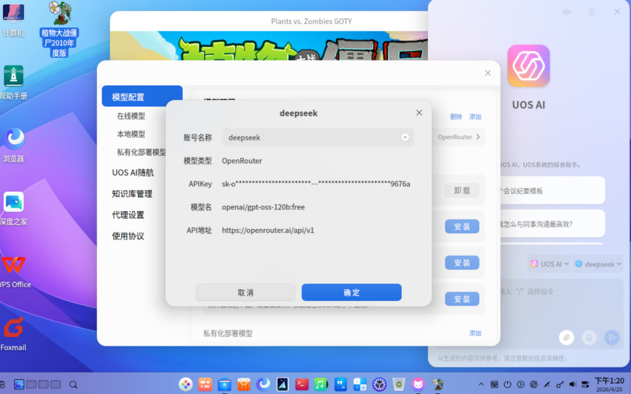Open 知识库管理 in settings sidebar
Viewport: 631px width, 394px height.
132,194
